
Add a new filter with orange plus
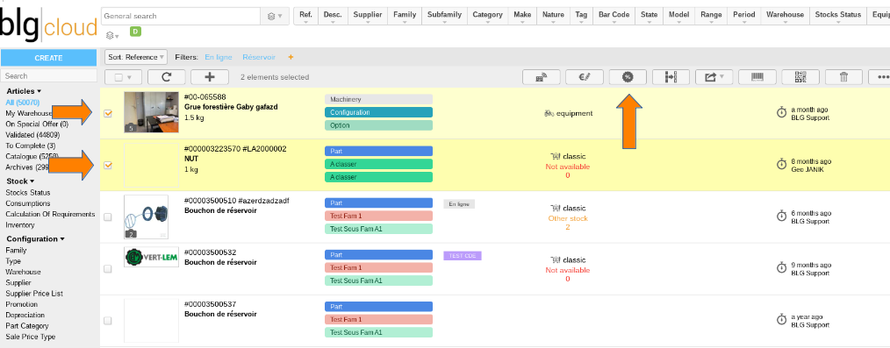tap(291, 57)
